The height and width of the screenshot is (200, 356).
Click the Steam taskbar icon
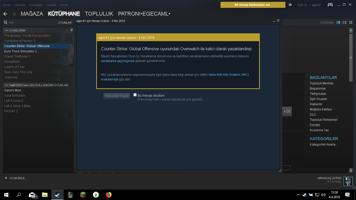point(58,195)
